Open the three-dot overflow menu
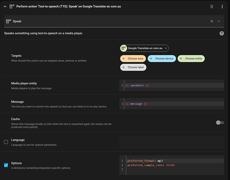Screen dimensions: 230x180 click(x=222, y=6)
